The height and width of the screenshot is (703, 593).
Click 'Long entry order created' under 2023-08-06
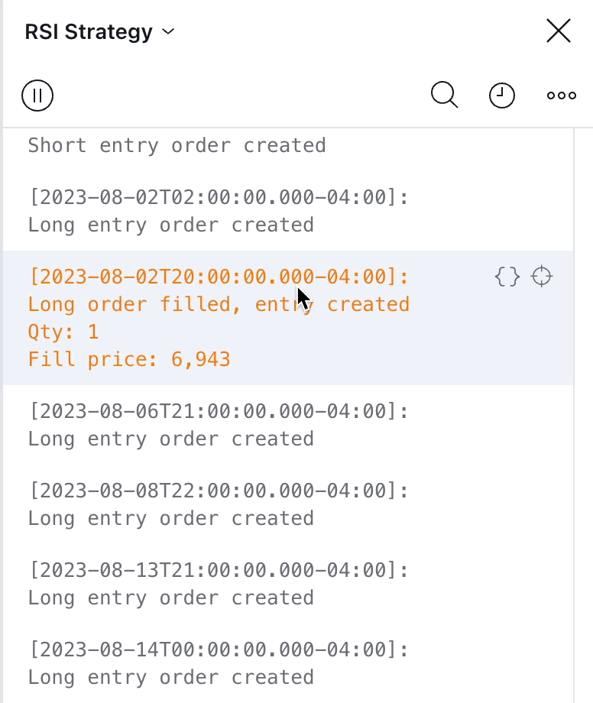point(170,439)
